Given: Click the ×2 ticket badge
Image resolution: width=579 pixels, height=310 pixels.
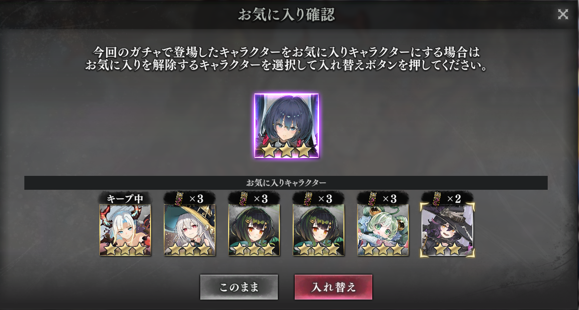Looking at the screenshot, I should 447,198.
